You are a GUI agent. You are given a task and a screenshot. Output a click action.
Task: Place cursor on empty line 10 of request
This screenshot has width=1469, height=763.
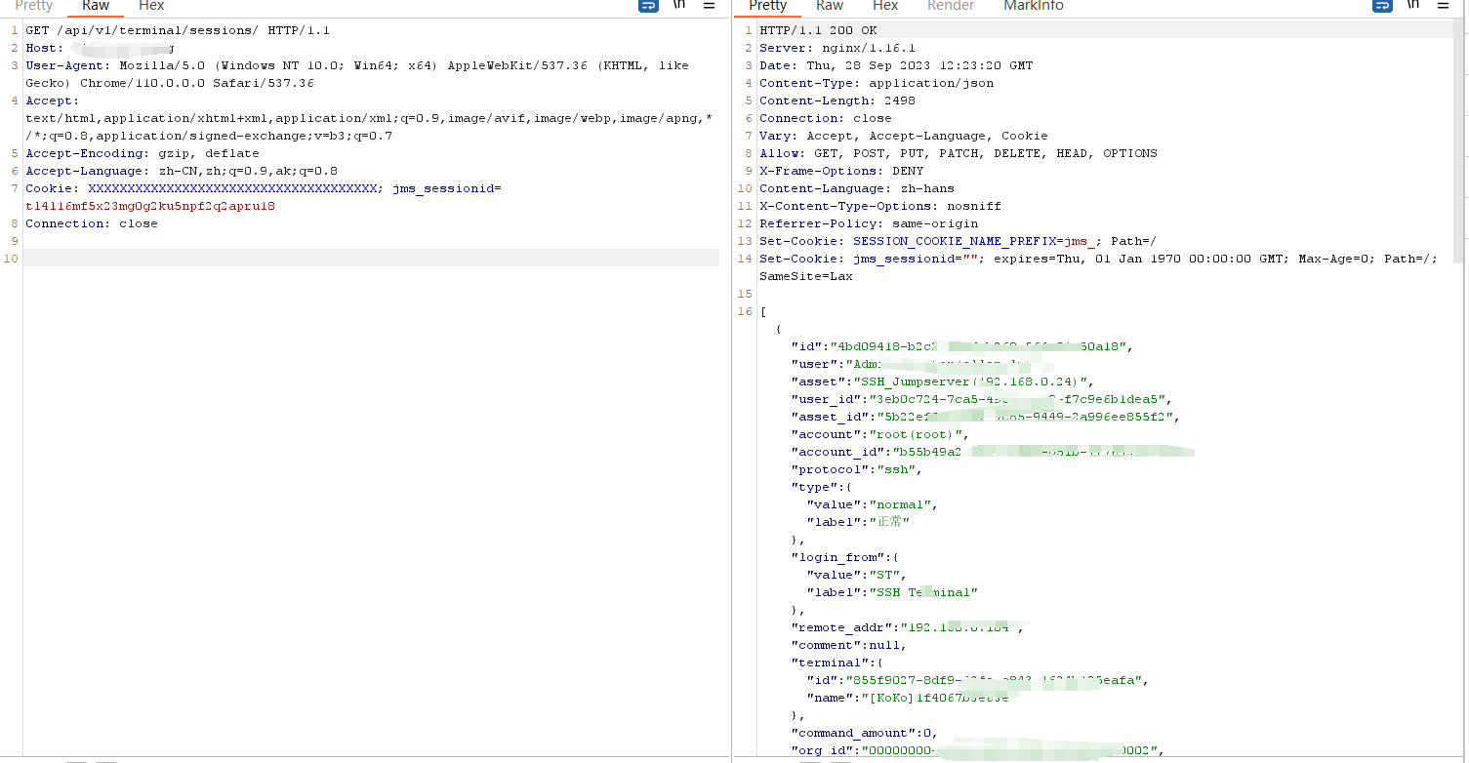pyautogui.click(x=371, y=259)
